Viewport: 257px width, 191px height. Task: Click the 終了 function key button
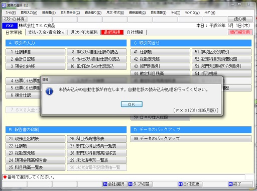240,184
